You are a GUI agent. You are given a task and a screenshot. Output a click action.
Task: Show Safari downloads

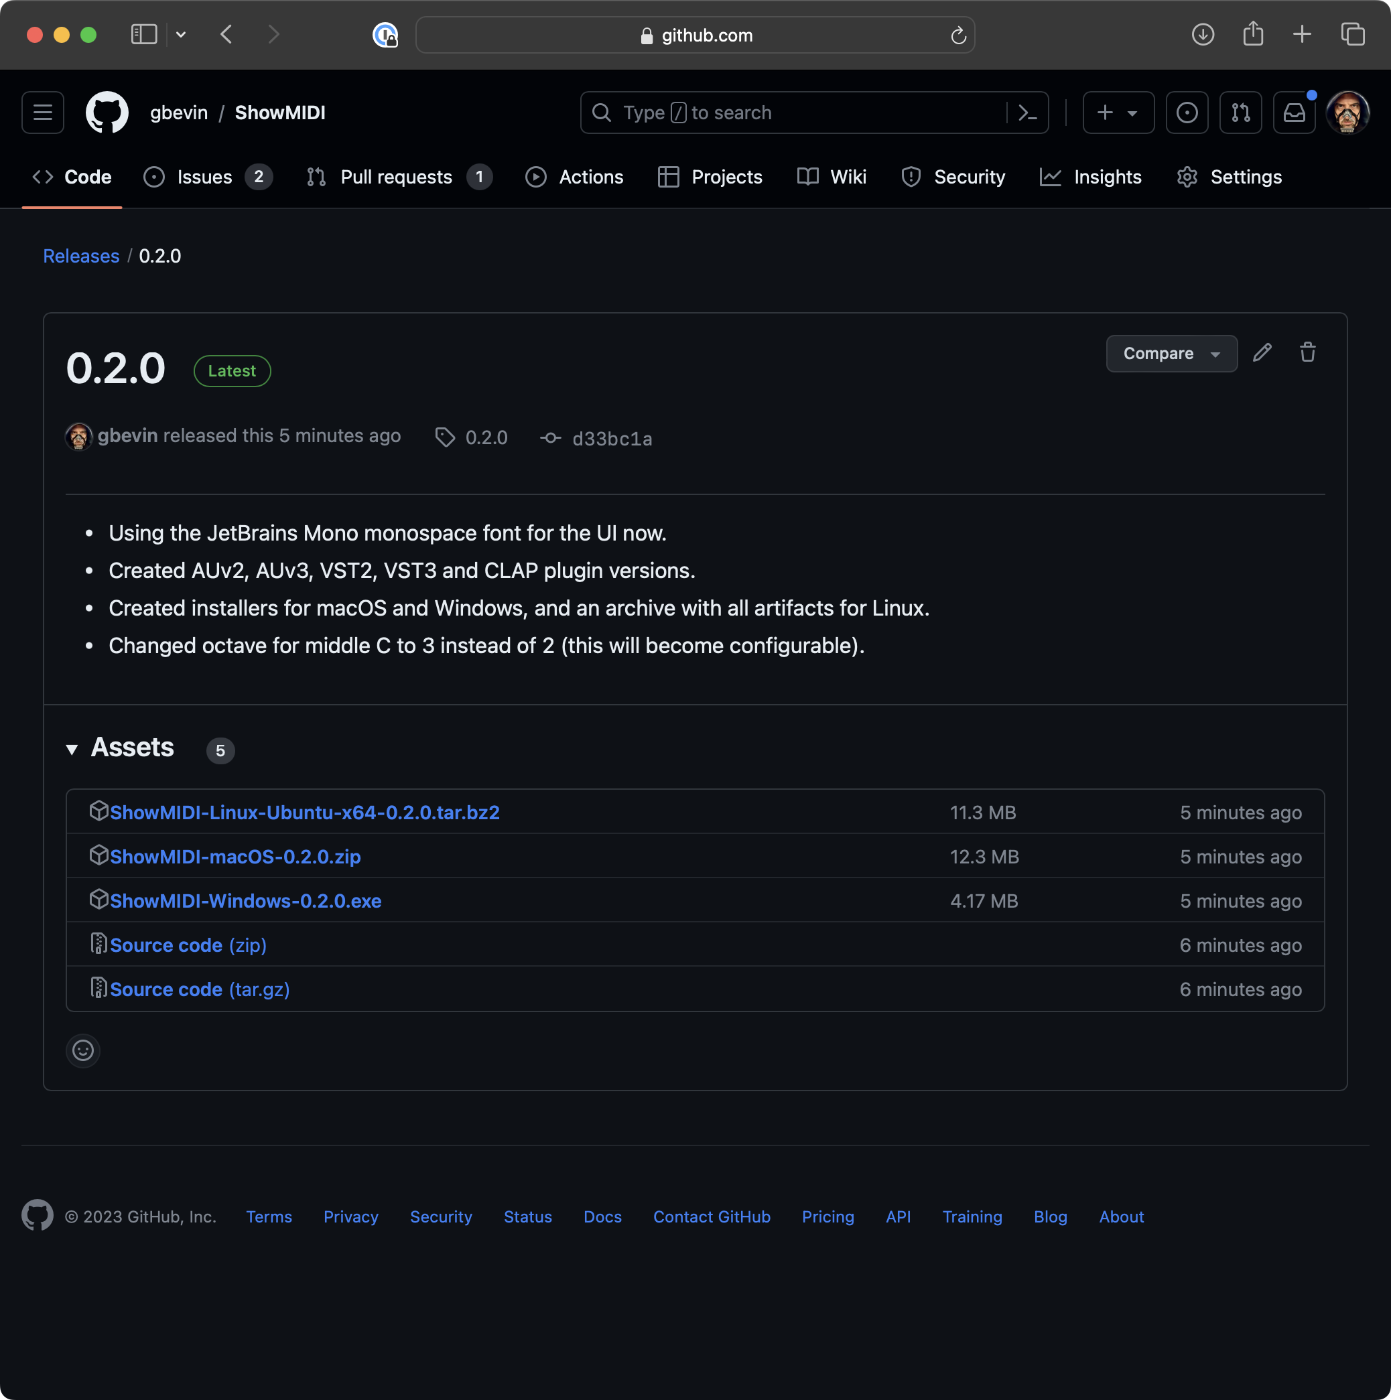pyautogui.click(x=1203, y=34)
